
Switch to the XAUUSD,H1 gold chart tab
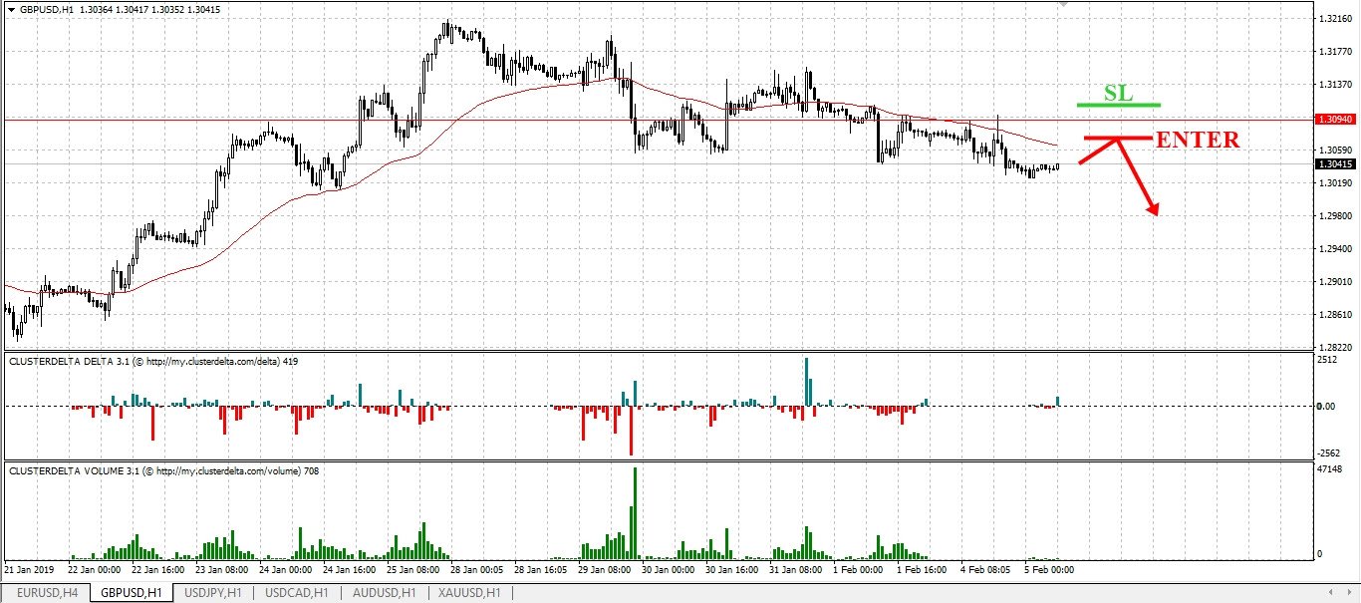point(468,593)
